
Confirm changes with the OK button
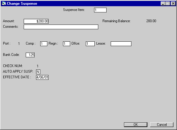click(x=136, y=125)
